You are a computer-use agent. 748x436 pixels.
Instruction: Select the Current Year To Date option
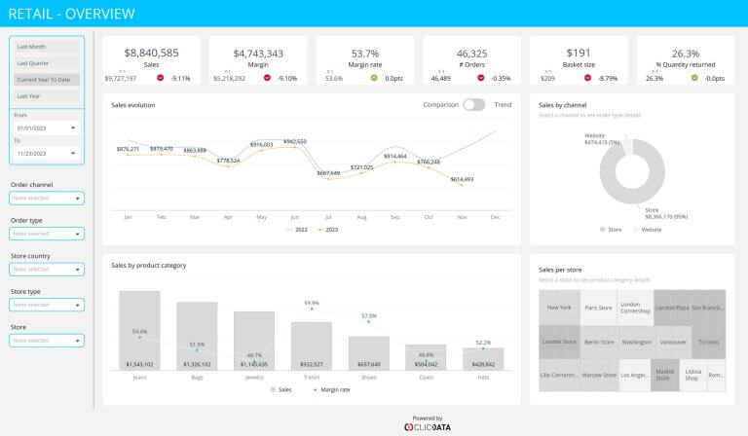point(47,79)
